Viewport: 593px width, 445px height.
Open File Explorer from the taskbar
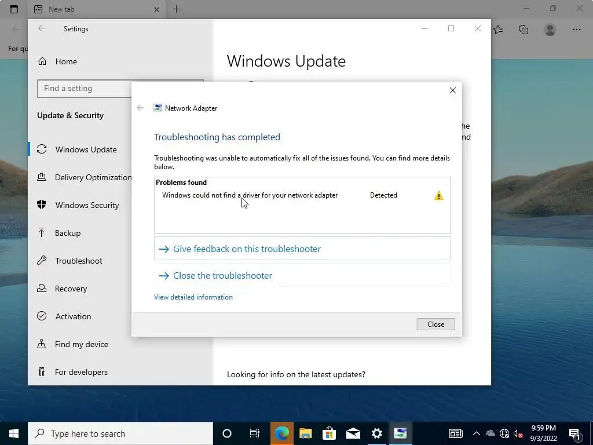[x=306, y=433]
